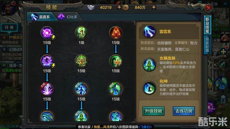This screenshot has width=230, height=129.
Task: Select the red meditating figure skill icon
Action: tap(116, 33)
